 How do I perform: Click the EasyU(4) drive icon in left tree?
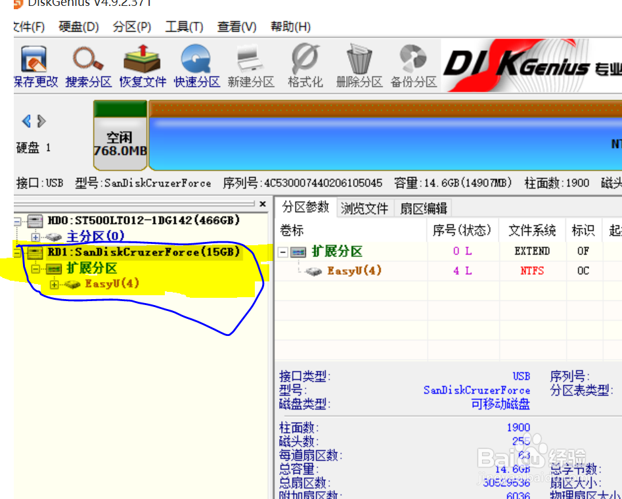point(72,284)
